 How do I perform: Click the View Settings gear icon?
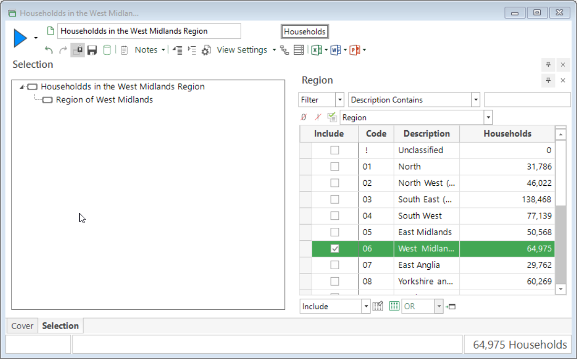[x=206, y=50]
